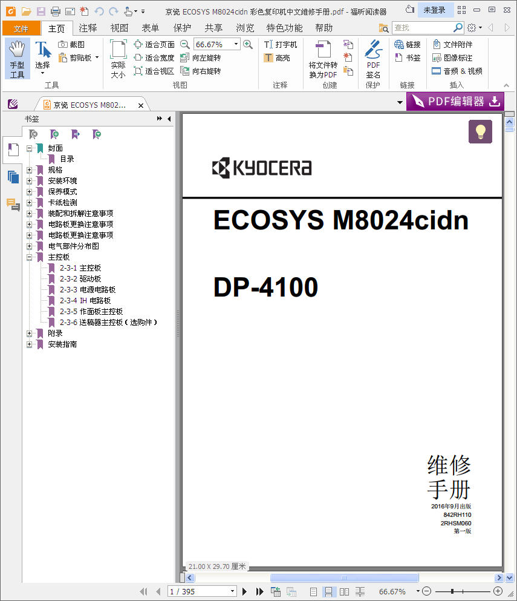Go to the next page arrow
This screenshot has width=517, height=601.
[x=244, y=591]
